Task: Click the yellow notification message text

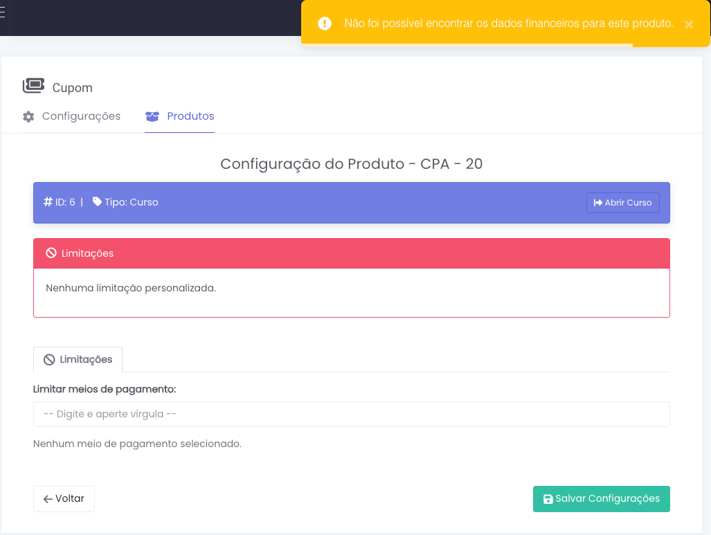Action: [508, 24]
